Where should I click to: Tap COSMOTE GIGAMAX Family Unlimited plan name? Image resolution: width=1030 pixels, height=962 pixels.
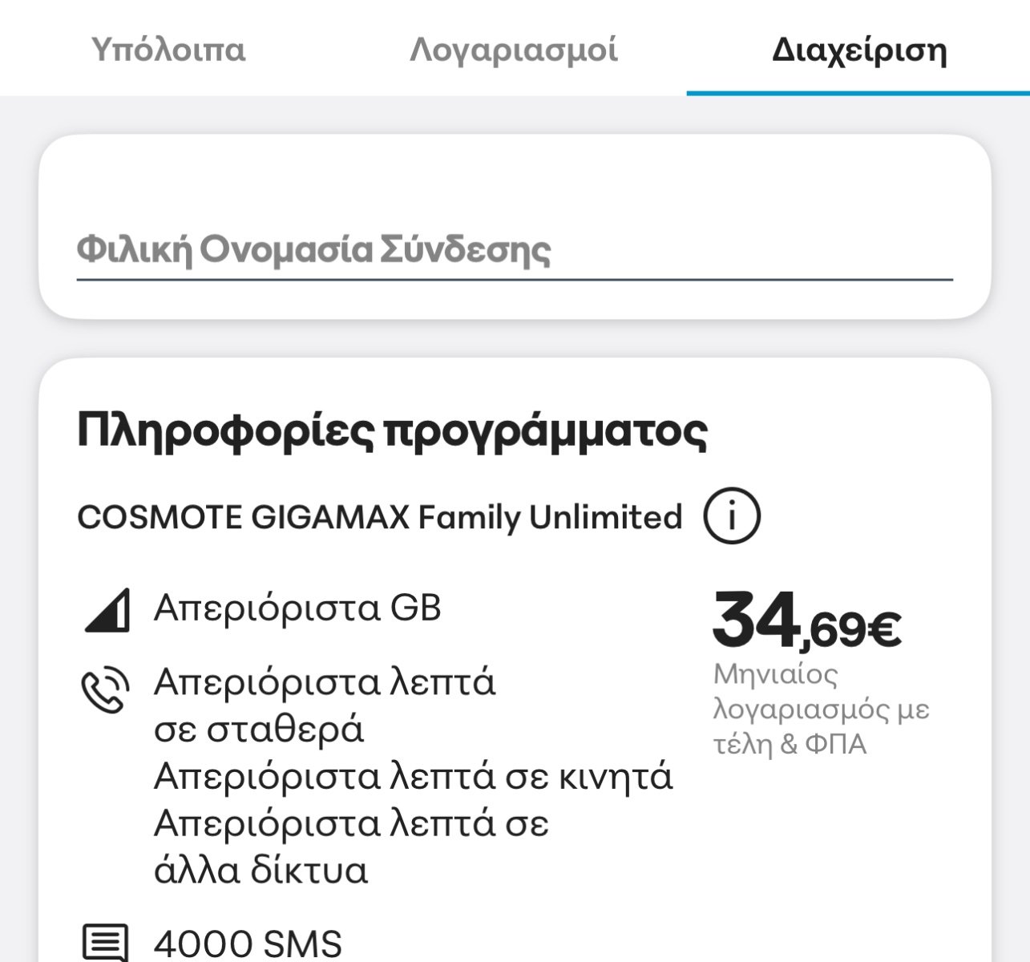pos(379,517)
